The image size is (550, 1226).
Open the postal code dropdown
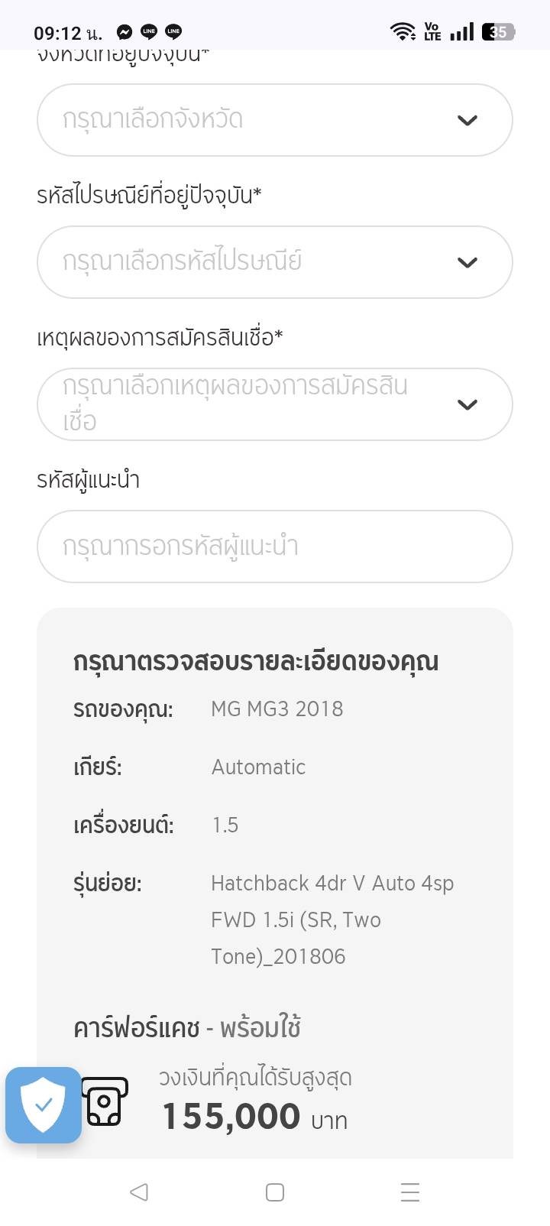[x=260, y=262]
